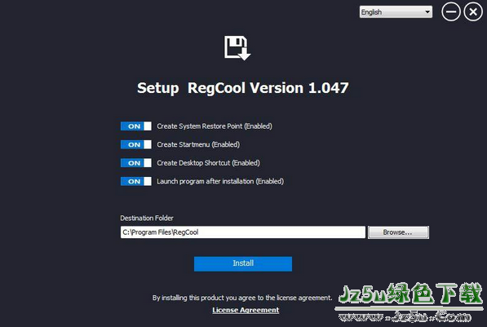487x327 pixels.
Task: Click the Destination Folder path field
Action: coord(243,232)
